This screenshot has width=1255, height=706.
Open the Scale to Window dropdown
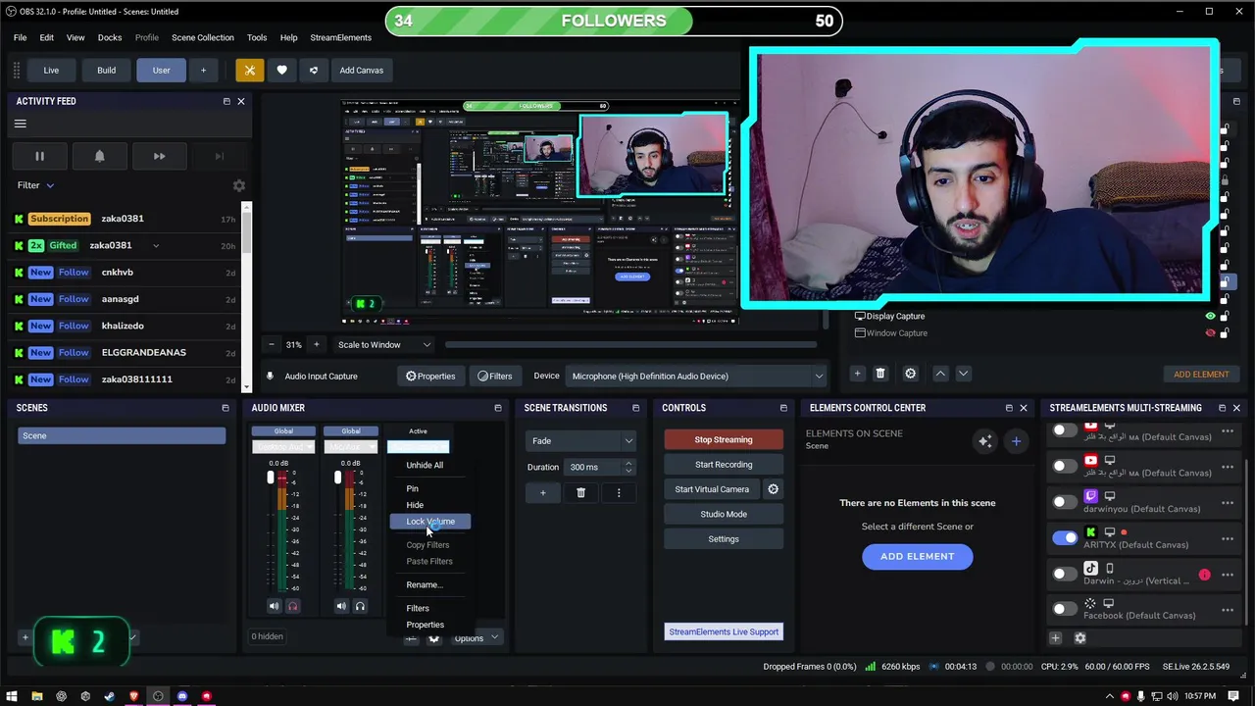(383, 345)
